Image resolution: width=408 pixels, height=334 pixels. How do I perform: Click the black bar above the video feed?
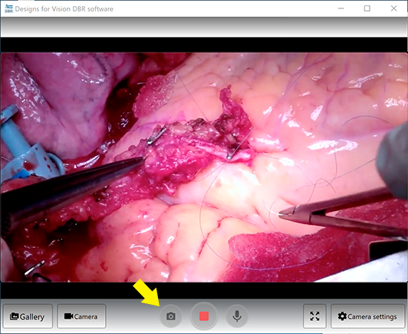point(204,45)
